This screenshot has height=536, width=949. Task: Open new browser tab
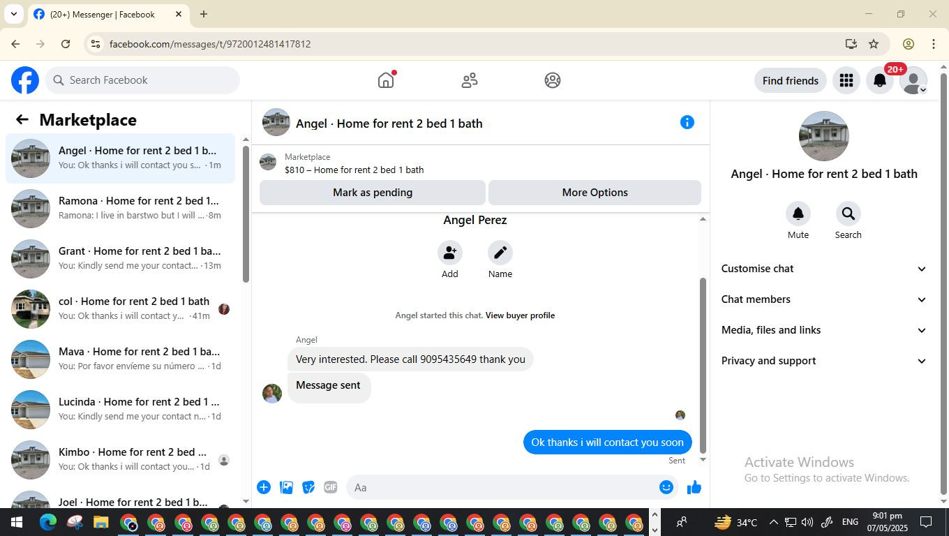click(x=204, y=14)
